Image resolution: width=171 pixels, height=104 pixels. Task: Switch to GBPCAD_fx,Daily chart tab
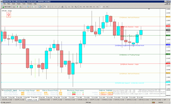pos(144,100)
